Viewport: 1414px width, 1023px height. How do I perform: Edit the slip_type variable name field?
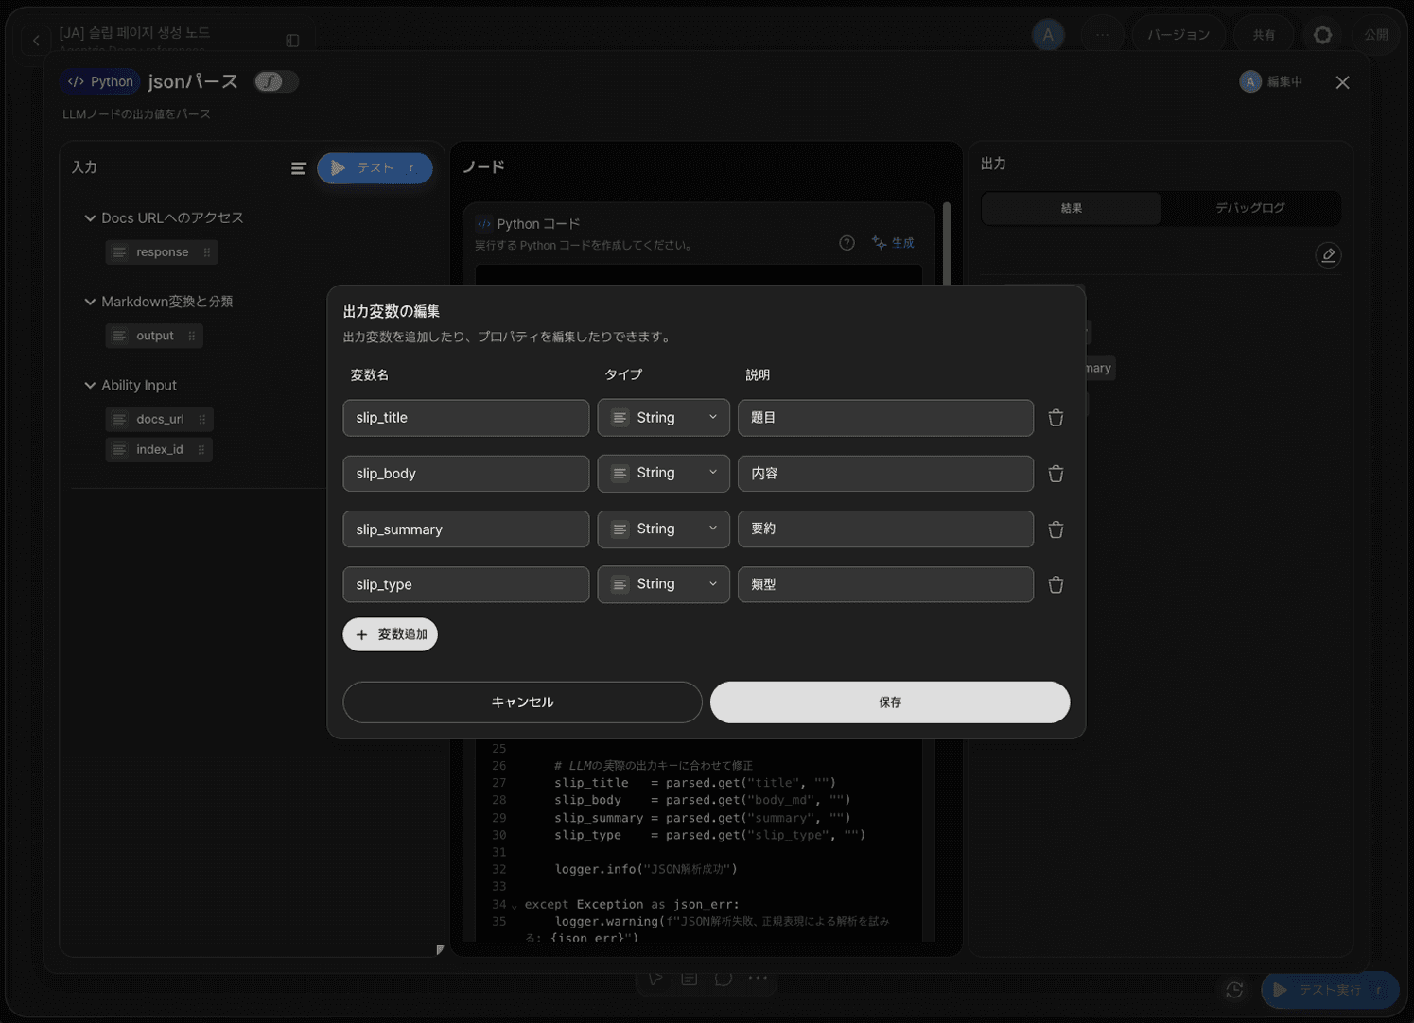click(x=466, y=584)
